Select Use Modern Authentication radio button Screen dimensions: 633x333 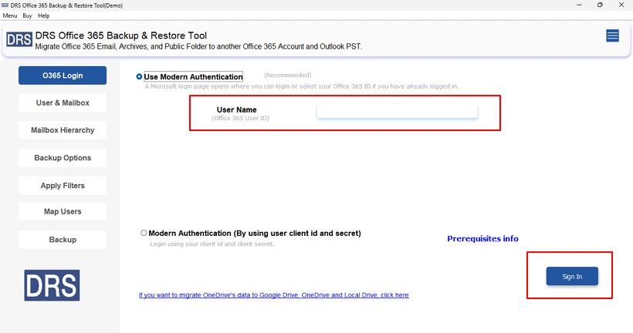[139, 76]
